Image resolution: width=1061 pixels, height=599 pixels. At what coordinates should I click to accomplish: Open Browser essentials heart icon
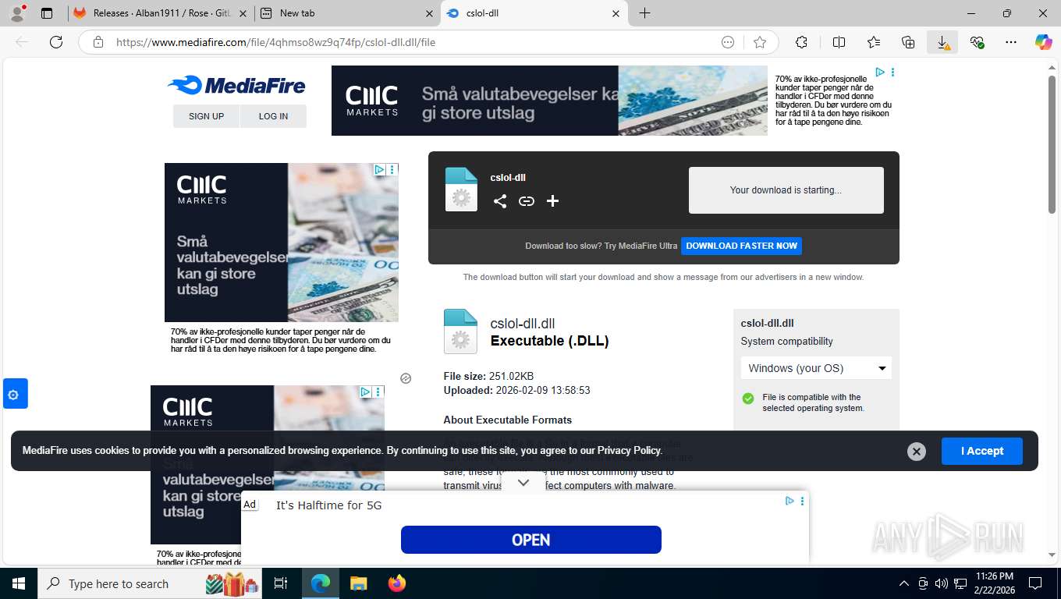click(977, 42)
